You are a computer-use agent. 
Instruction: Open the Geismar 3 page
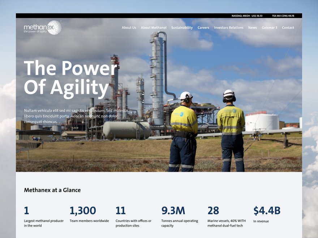tap(269, 27)
